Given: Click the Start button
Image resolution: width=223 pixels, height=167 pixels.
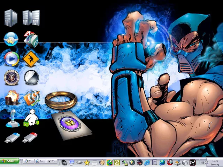Looking at the screenshot, I should (9, 161).
